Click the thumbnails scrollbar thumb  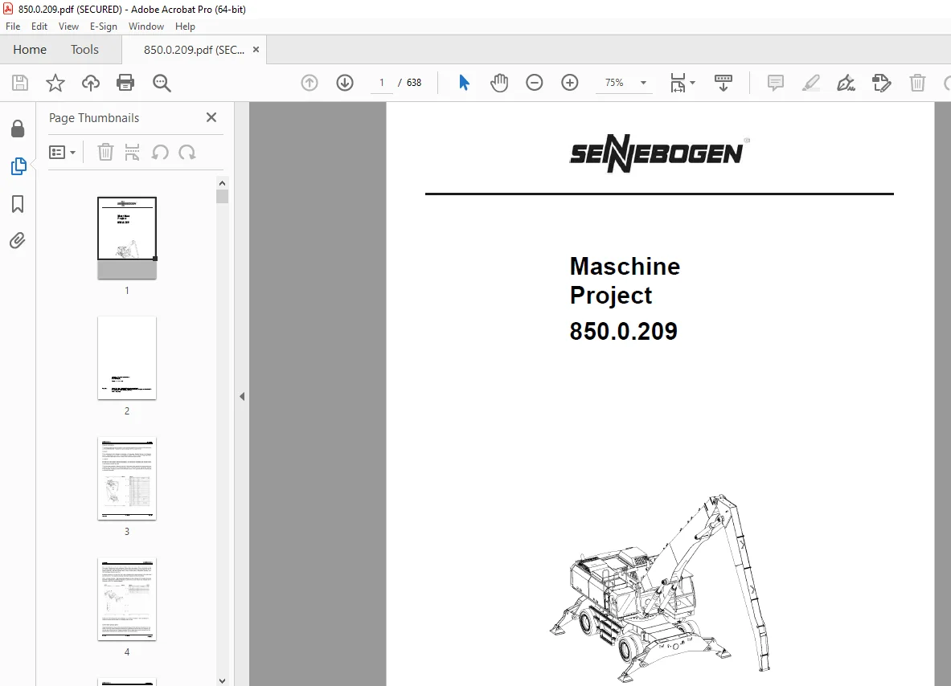click(x=222, y=196)
